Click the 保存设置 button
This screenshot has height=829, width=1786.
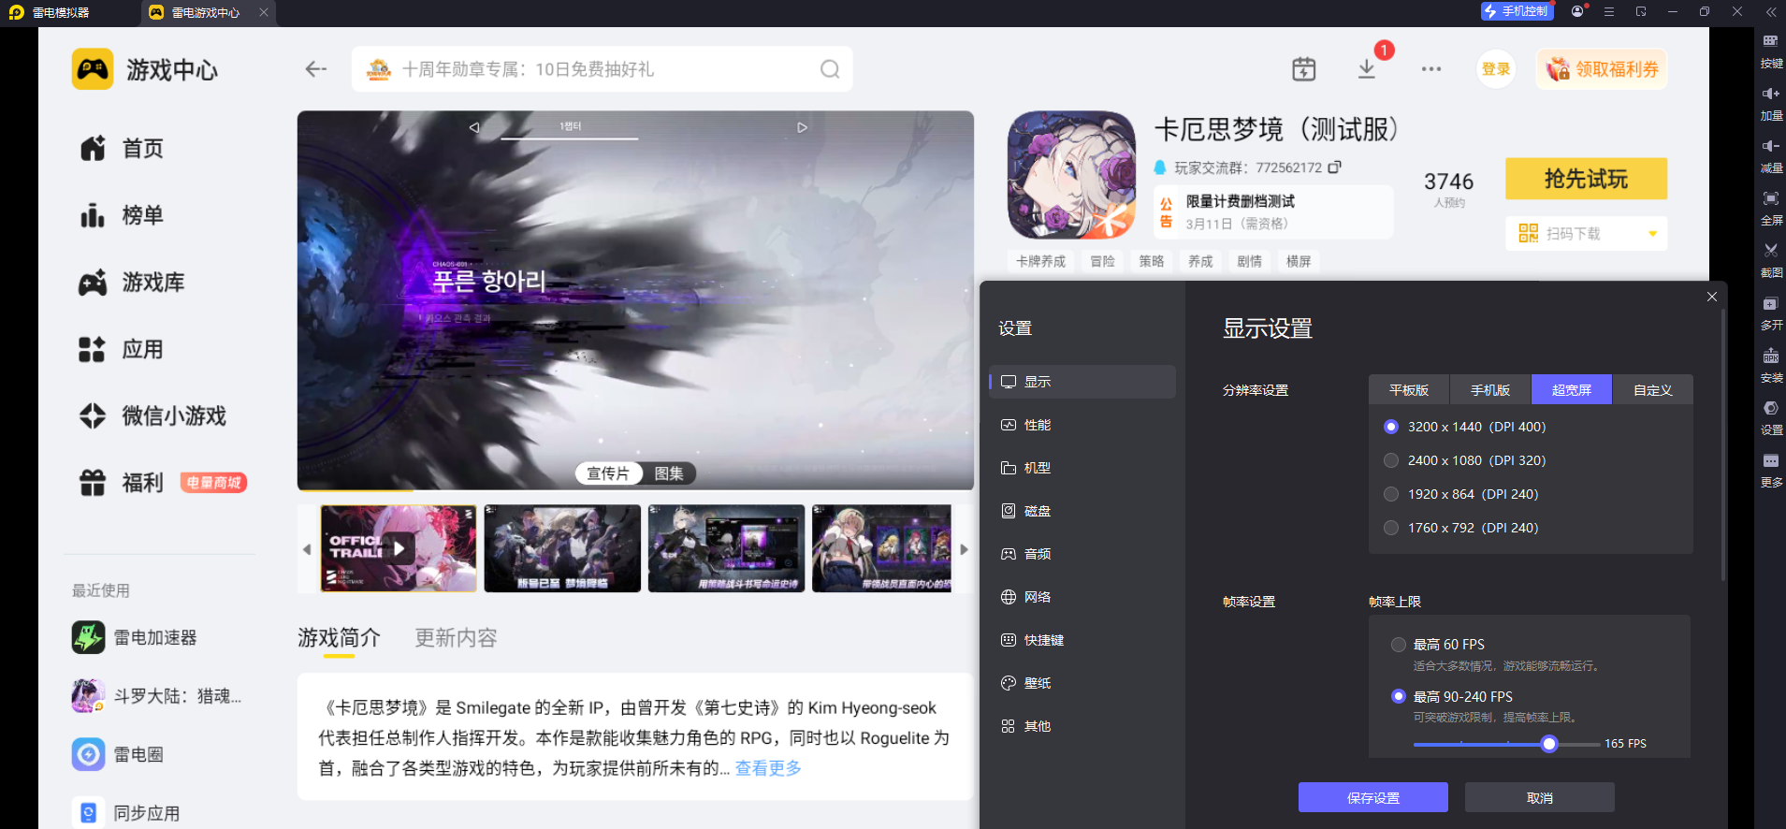[1373, 797]
